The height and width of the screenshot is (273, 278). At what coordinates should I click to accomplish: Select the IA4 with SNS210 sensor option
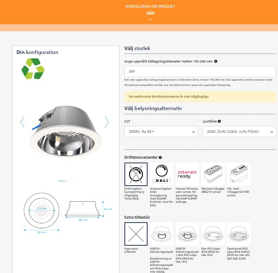coord(213,174)
